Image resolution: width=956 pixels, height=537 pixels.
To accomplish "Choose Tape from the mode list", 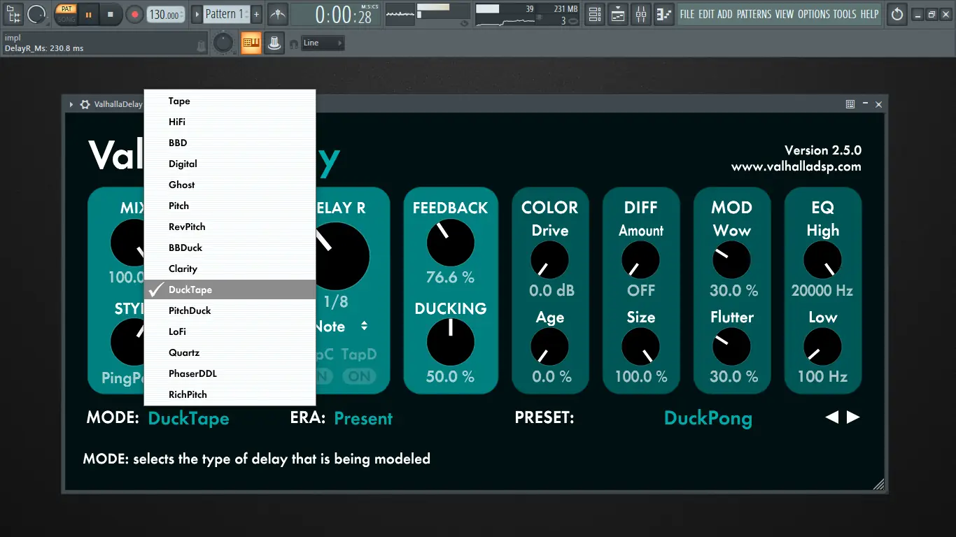I will (x=230, y=101).
